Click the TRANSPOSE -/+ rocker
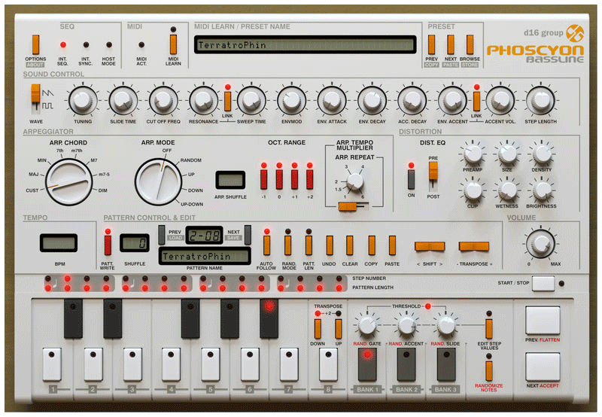The width and height of the screenshot is (602, 417). click(x=474, y=247)
